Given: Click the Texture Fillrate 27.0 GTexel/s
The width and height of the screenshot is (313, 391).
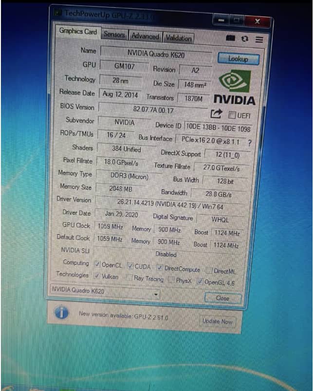Looking at the screenshot, I should (x=221, y=168).
